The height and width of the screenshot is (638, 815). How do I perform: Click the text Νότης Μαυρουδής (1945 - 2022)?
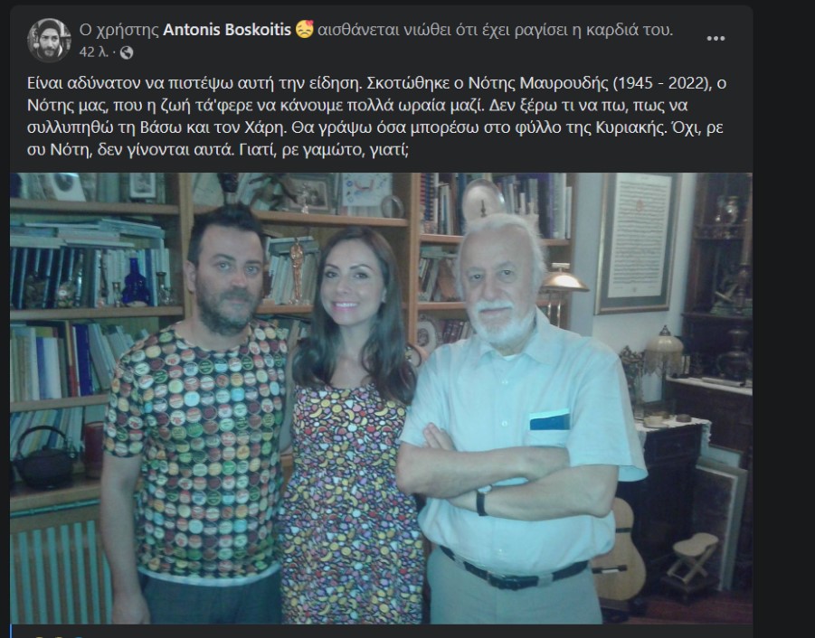coord(590,83)
